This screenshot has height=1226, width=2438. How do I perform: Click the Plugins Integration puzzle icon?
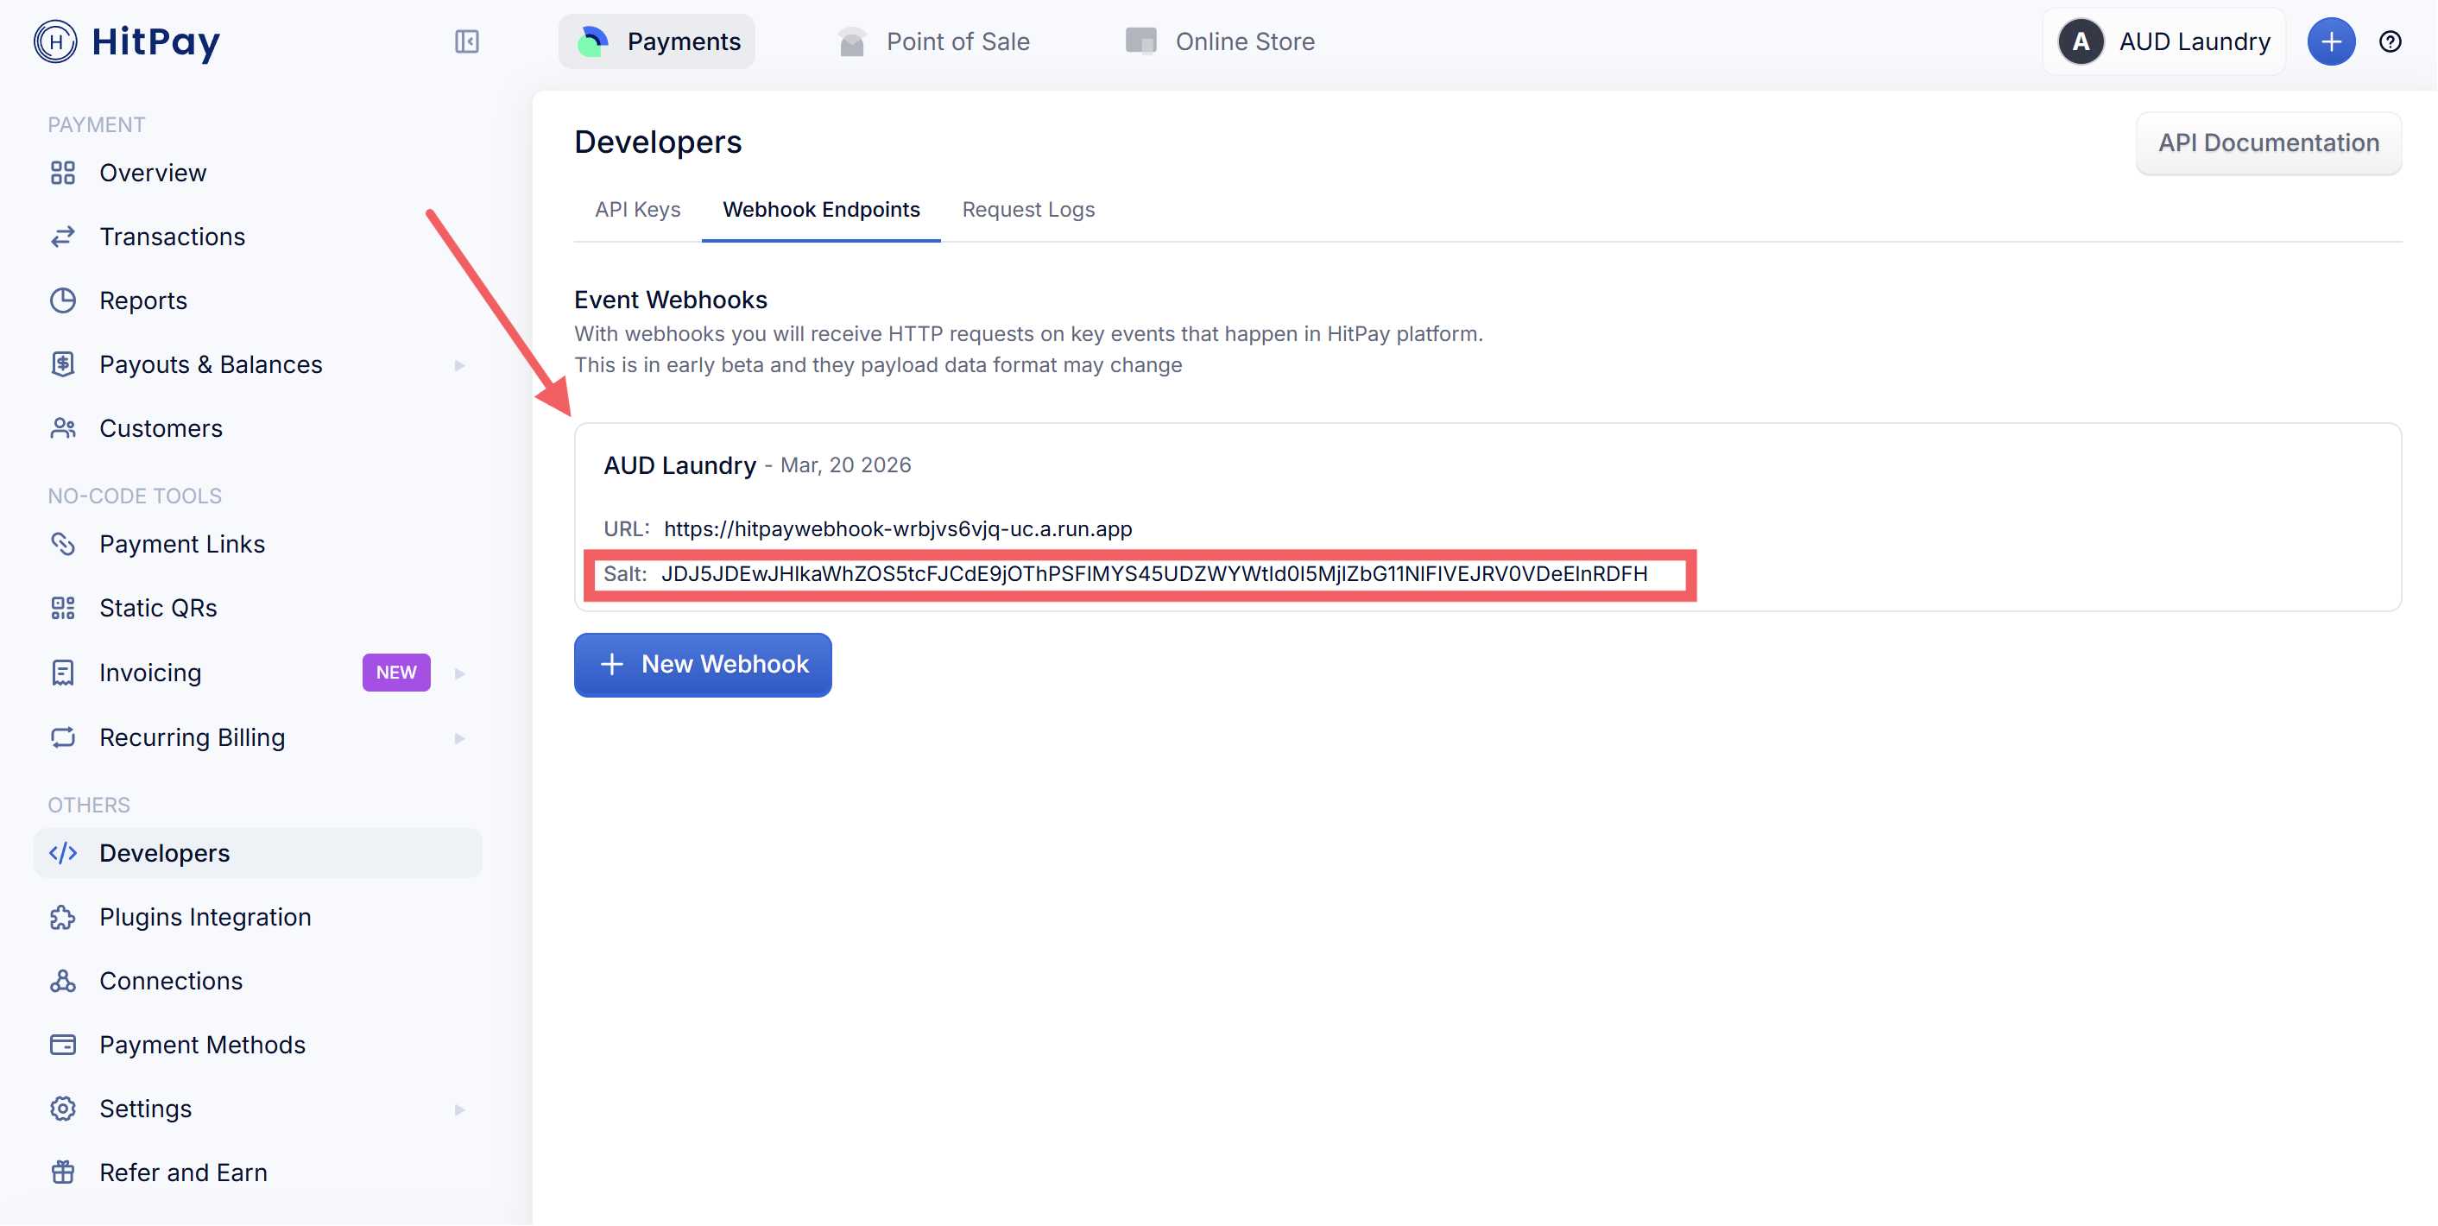(x=63, y=918)
